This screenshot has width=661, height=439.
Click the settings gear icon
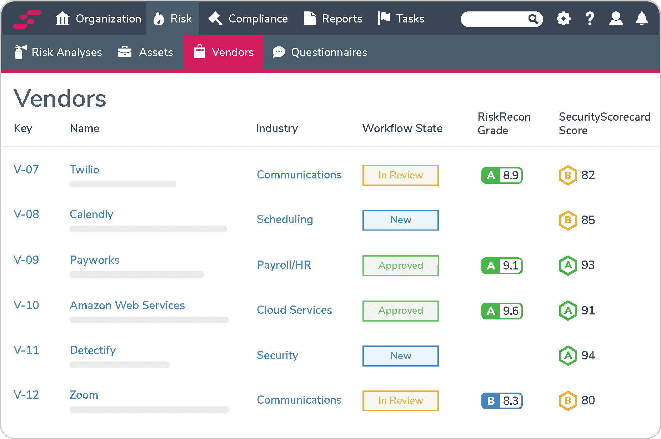coord(564,19)
